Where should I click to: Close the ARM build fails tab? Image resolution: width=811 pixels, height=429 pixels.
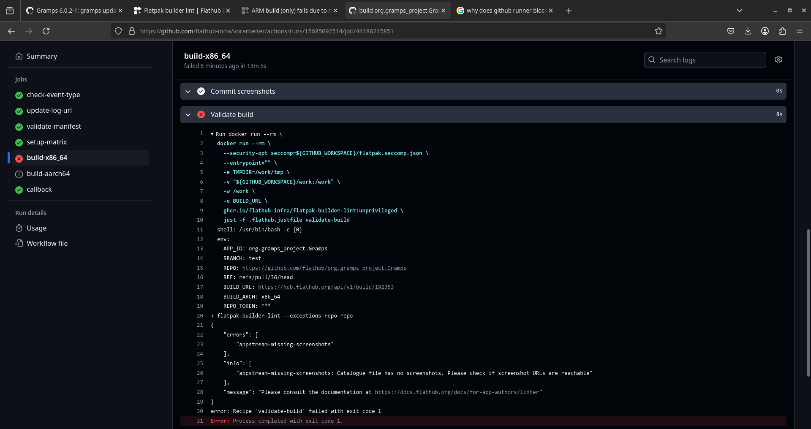click(335, 11)
